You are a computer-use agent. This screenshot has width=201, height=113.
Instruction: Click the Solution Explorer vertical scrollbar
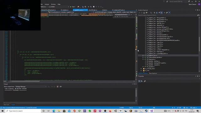(199, 44)
